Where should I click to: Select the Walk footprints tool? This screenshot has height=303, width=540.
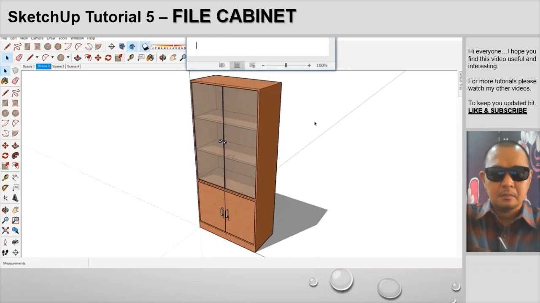point(5,252)
